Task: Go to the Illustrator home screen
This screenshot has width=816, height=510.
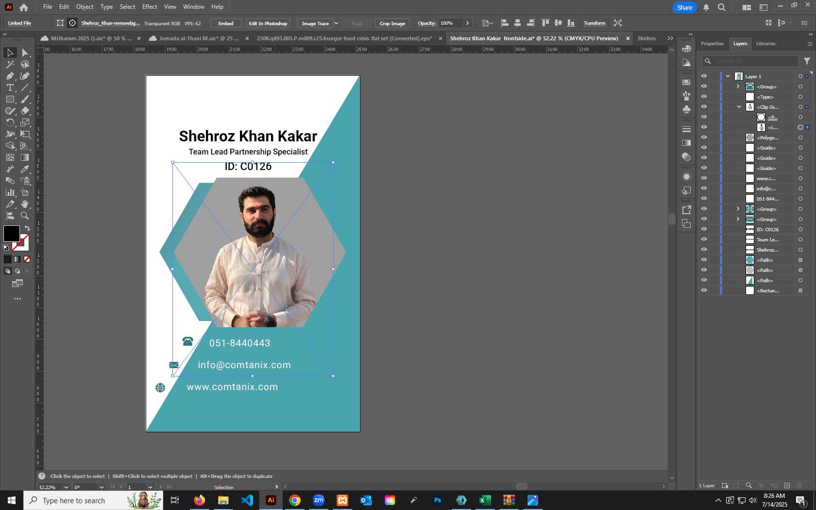Action: [24, 7]
